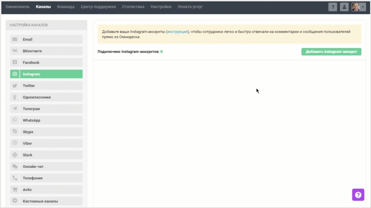Open the Каналы menu item
This screenshot has width=371, height=208.
(x=43, y=7)
